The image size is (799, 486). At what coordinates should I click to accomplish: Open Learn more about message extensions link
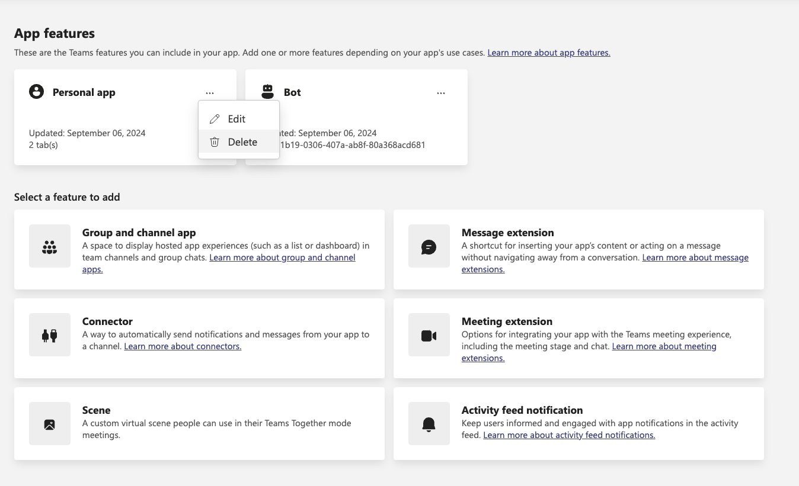695,258
